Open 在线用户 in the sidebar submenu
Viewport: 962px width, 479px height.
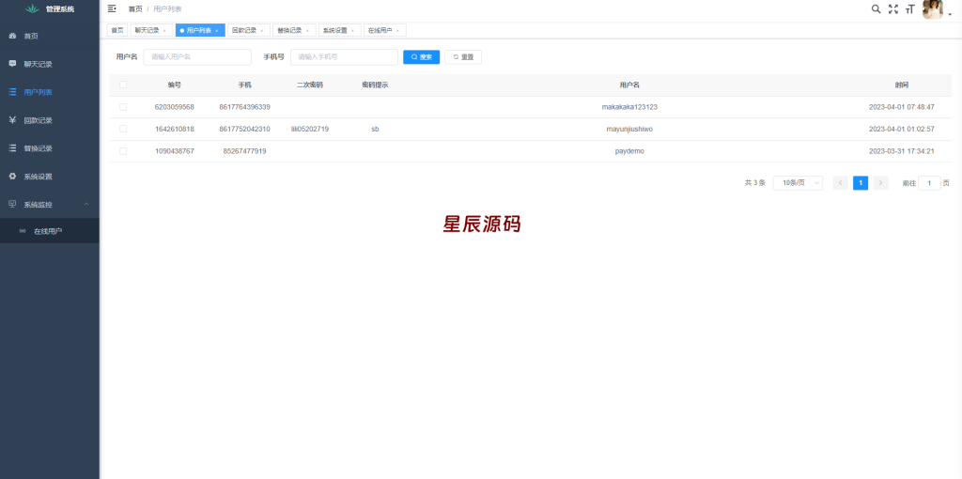tap(50, 231)
